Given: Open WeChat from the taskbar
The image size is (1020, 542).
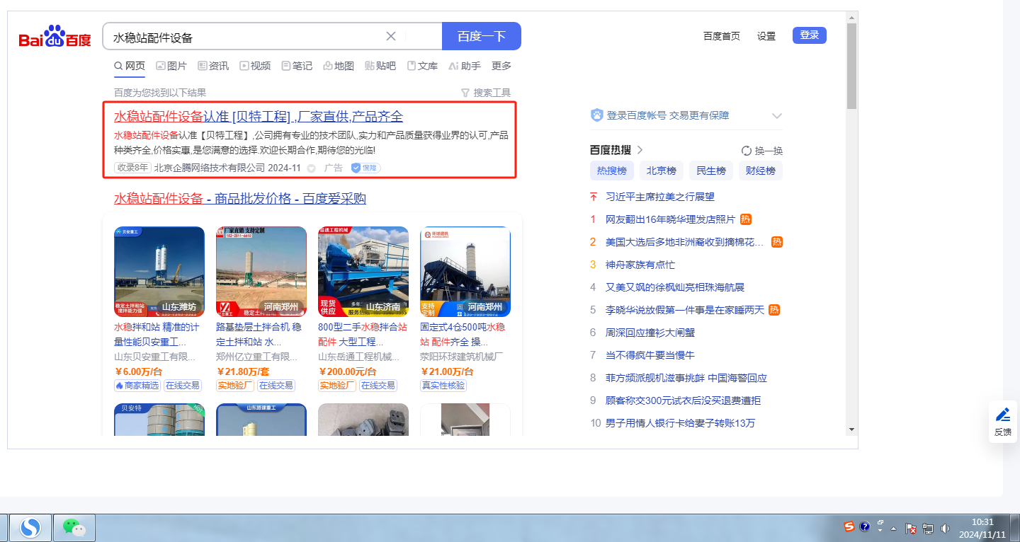Looking at the screenshot, I should click(x=74, y=527).
